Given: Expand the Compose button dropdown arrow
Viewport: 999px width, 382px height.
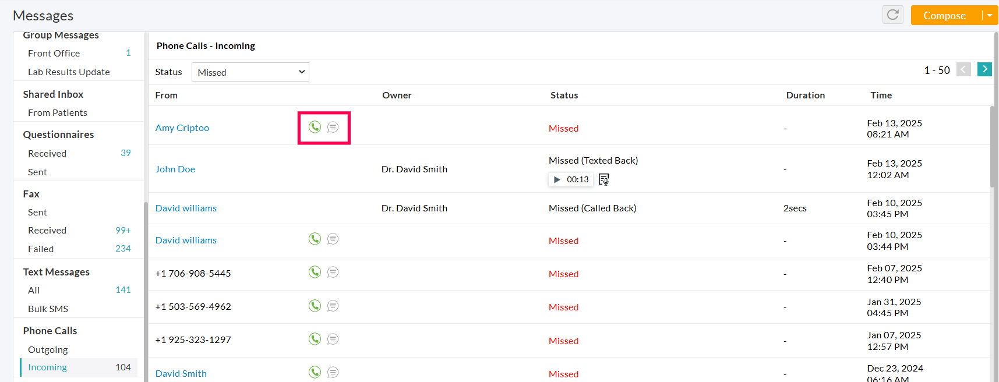Looking at the screenshot, I should pyautogui.click(x=989, y=15).
